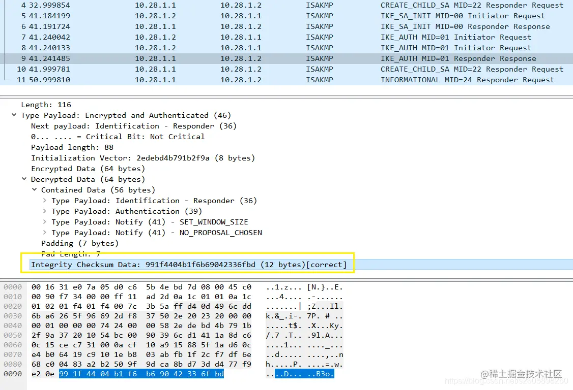Screen dimensions: 573x390
Task: Click the Length: 116 field
Action: click(x=46, y=105)
